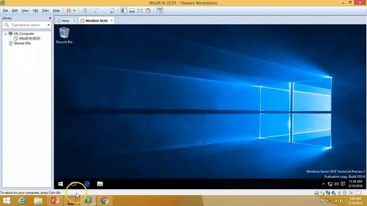Click the Send Ctrl+Alt+Del toolbar icon
The image size is (367, 206).
point(85,10)
